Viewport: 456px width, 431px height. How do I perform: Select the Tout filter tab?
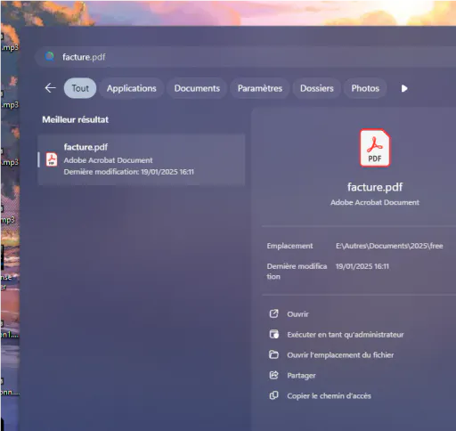pyautogui.click(x=80, y=88)
